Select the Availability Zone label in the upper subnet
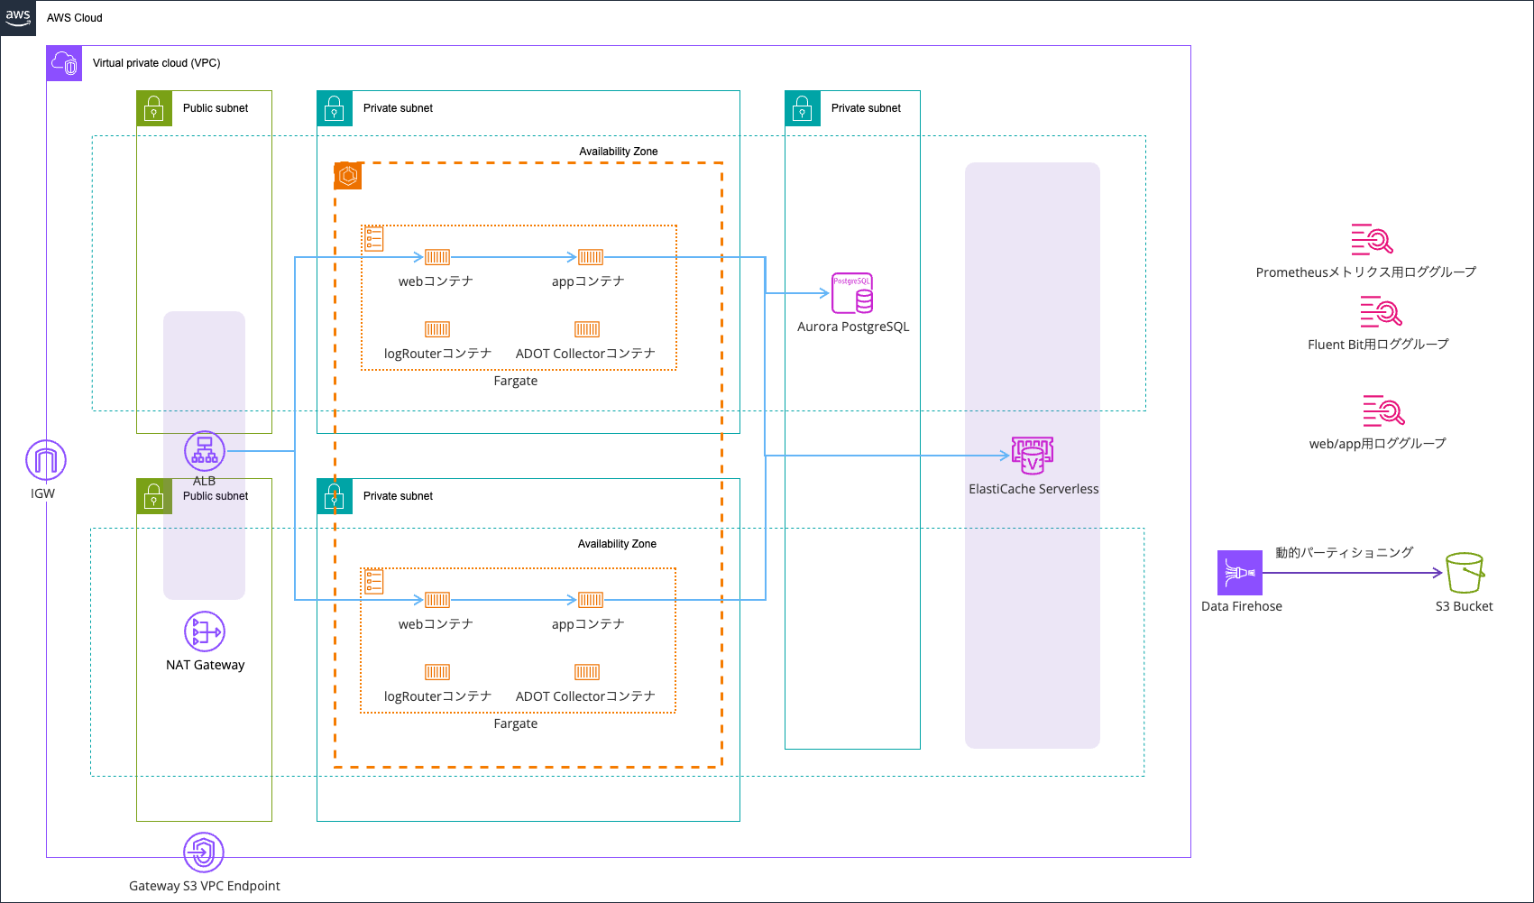 point(619,151)
